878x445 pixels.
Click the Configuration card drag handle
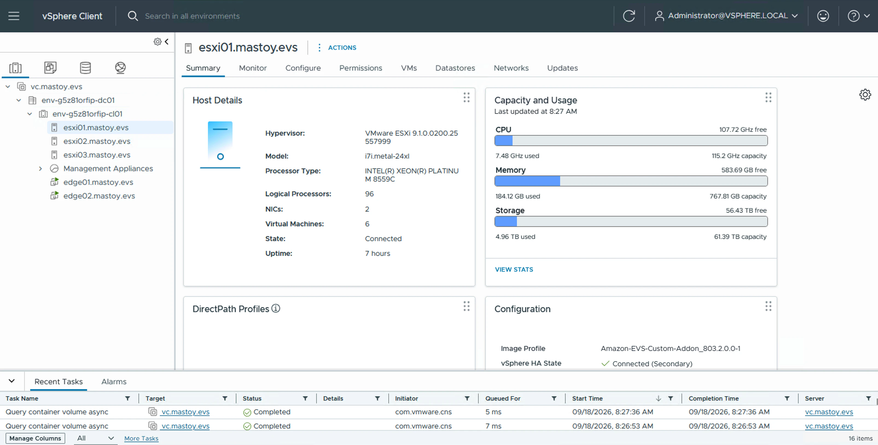(768, 306)
